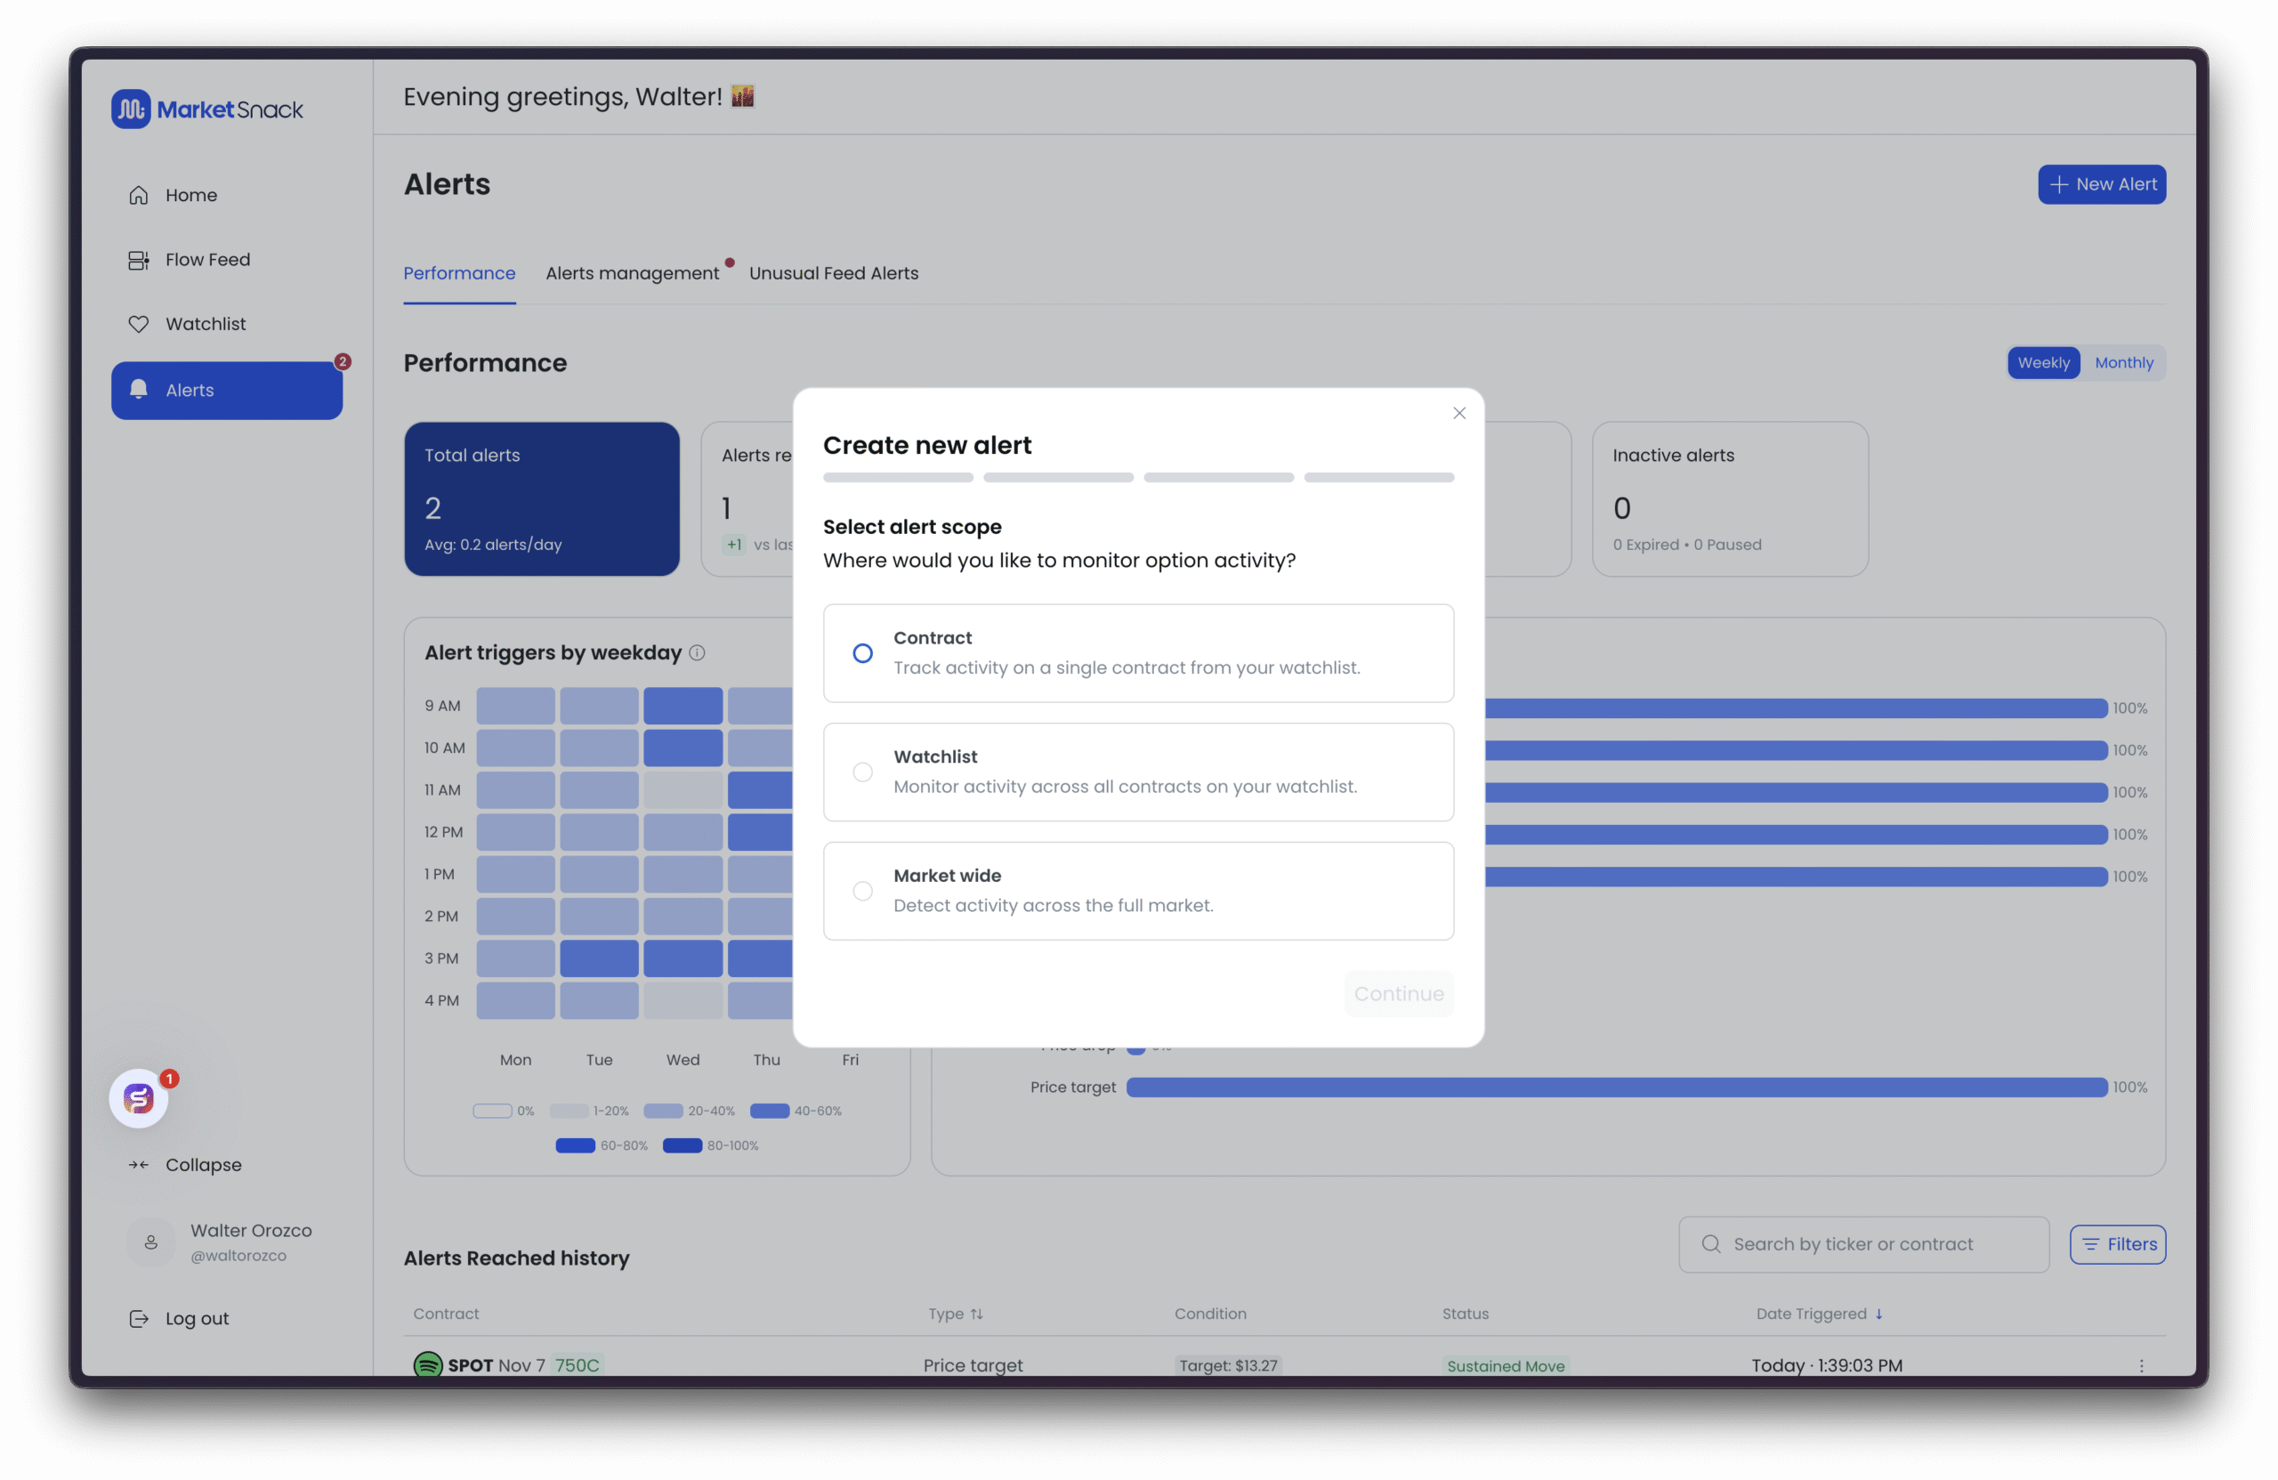
Task: Select the Contract scope radio option
Action: pos(862,653)
